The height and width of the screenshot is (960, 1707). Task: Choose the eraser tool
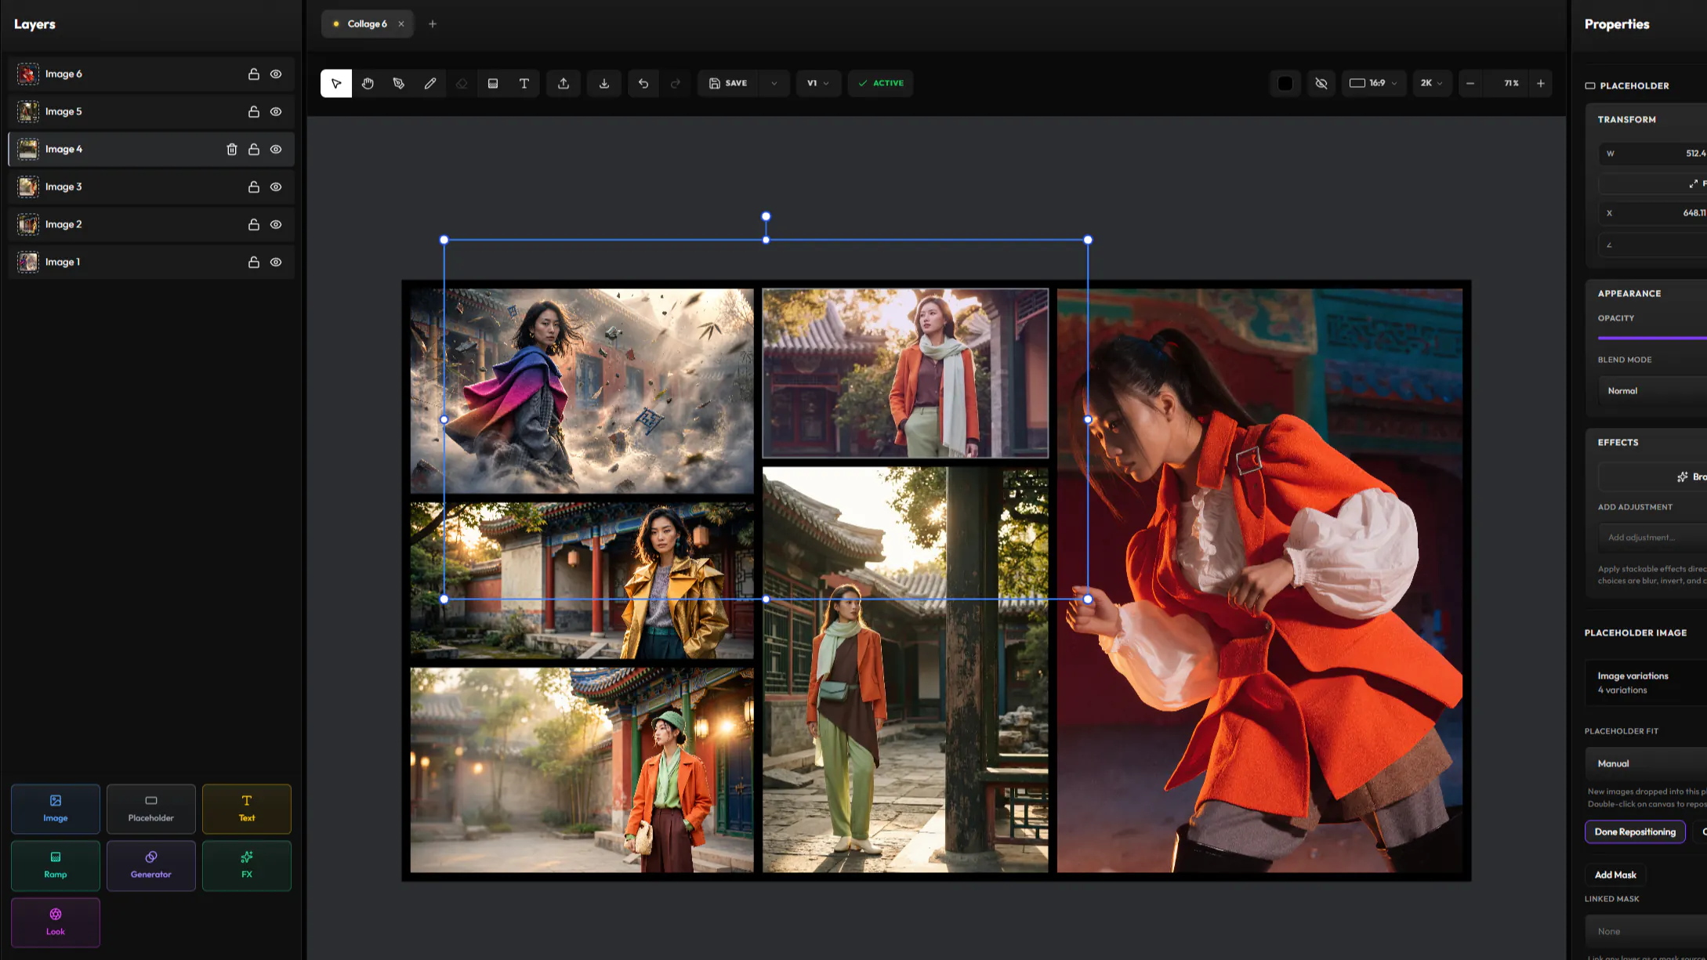(x=462, y=83)
